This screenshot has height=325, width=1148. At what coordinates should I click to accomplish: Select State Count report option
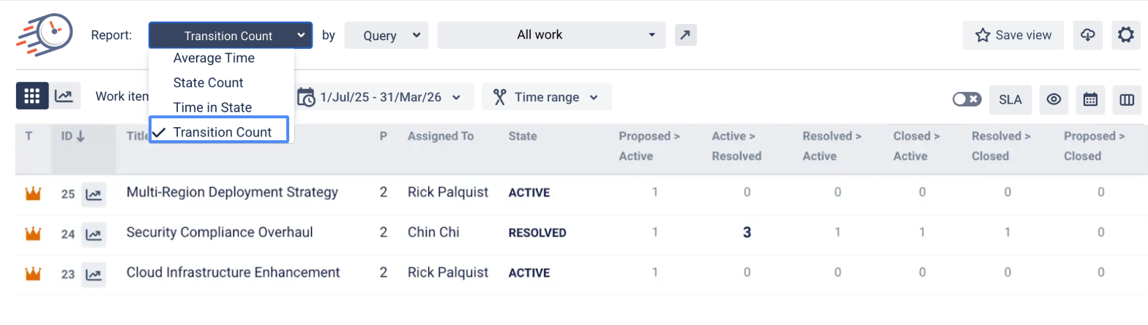pos(208,83)
